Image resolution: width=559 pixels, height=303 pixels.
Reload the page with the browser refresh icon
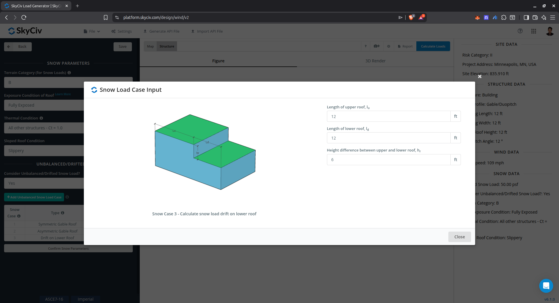click(x=24, y=17)
